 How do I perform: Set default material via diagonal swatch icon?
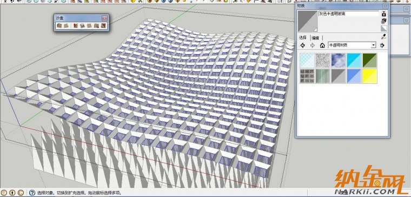click(x=384, y=28)
